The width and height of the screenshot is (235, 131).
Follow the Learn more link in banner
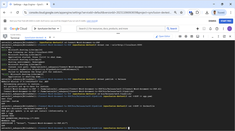pyautogui.click(x=91, y=21)
